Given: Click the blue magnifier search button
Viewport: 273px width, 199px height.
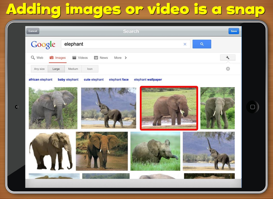Looking at the screenshot, I should pyautogui.click(x=202, y=44).
